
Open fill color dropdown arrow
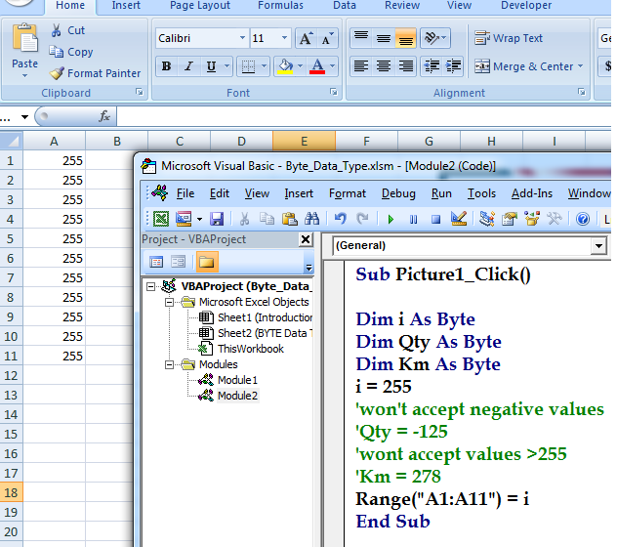pyautogui.click(x=300, y=66)
